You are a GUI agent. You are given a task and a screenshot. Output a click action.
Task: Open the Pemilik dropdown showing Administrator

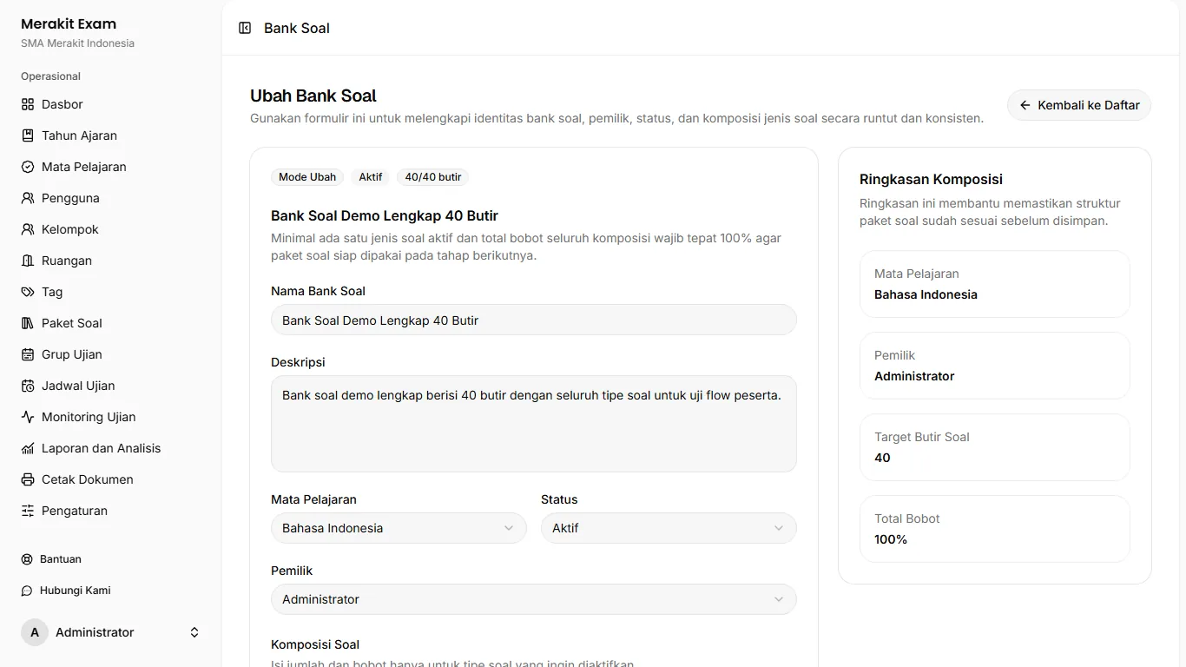tap(534, 599)
